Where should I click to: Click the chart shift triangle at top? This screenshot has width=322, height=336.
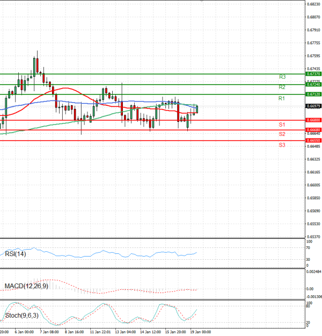point(202,3)
